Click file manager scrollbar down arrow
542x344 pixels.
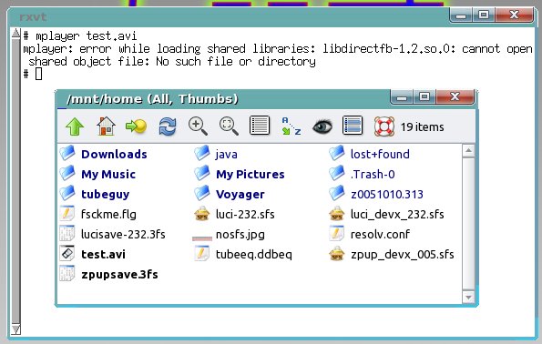click(468, 297)
